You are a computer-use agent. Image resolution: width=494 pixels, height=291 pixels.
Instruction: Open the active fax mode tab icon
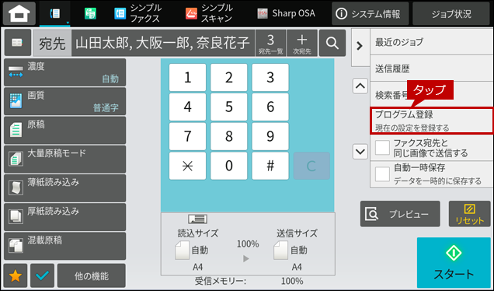55,14
